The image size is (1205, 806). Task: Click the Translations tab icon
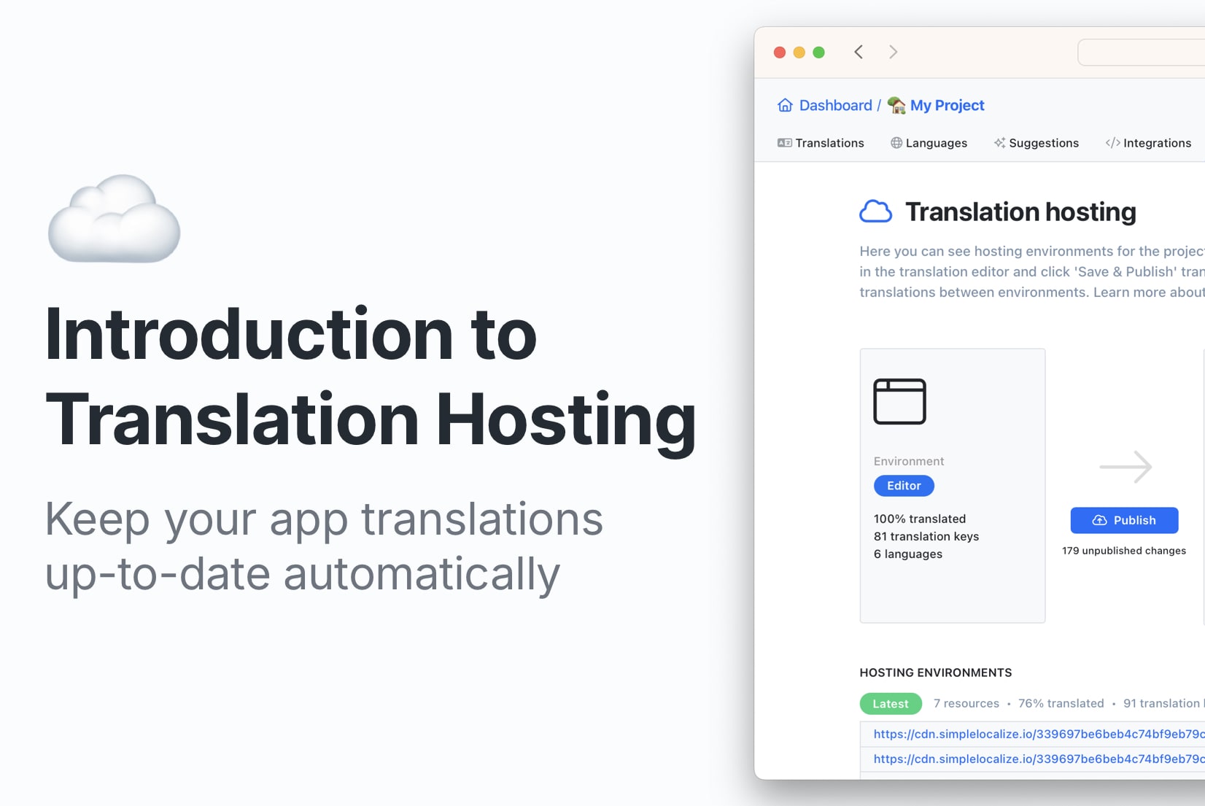tap(785, 143)
